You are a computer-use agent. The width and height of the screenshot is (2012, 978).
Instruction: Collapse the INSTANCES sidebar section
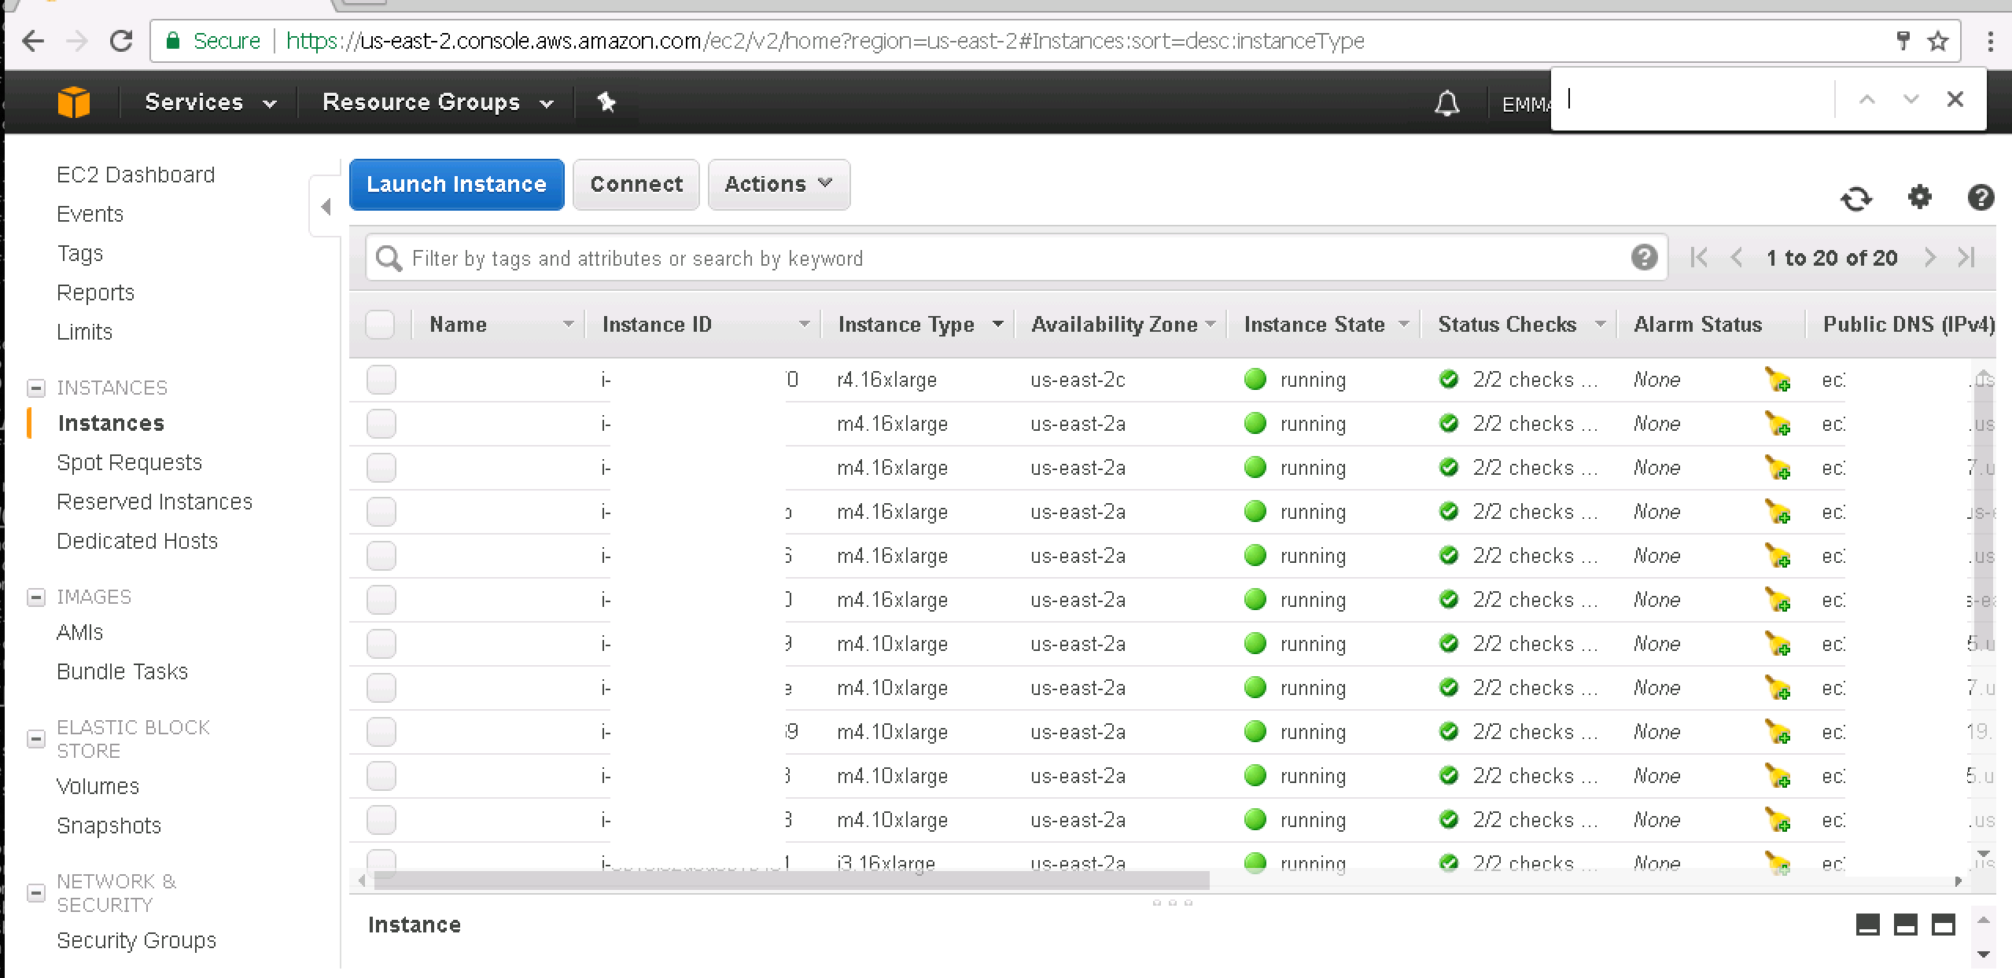(35, 388)
